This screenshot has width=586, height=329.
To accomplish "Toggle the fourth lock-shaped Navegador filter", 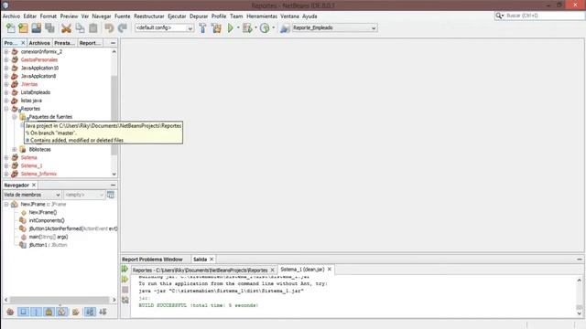I will coord(49,312).
